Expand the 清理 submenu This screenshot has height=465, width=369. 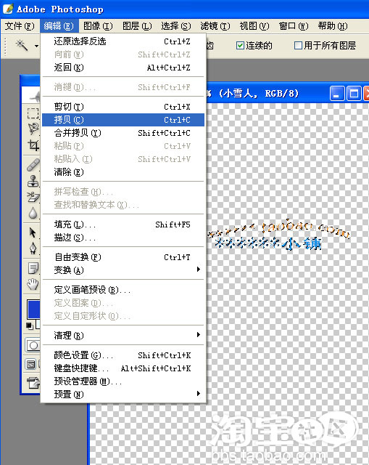(x=123, y=335)
